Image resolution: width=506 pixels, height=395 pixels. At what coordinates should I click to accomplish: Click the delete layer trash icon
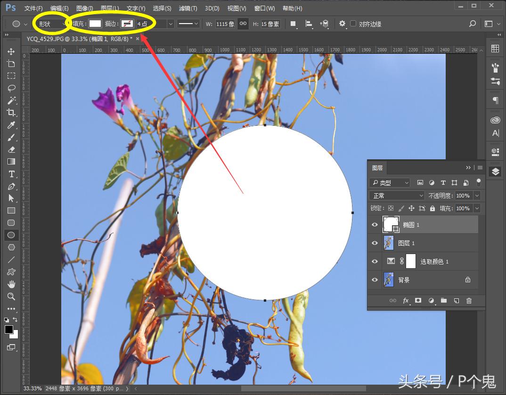(x=469, y=300)
